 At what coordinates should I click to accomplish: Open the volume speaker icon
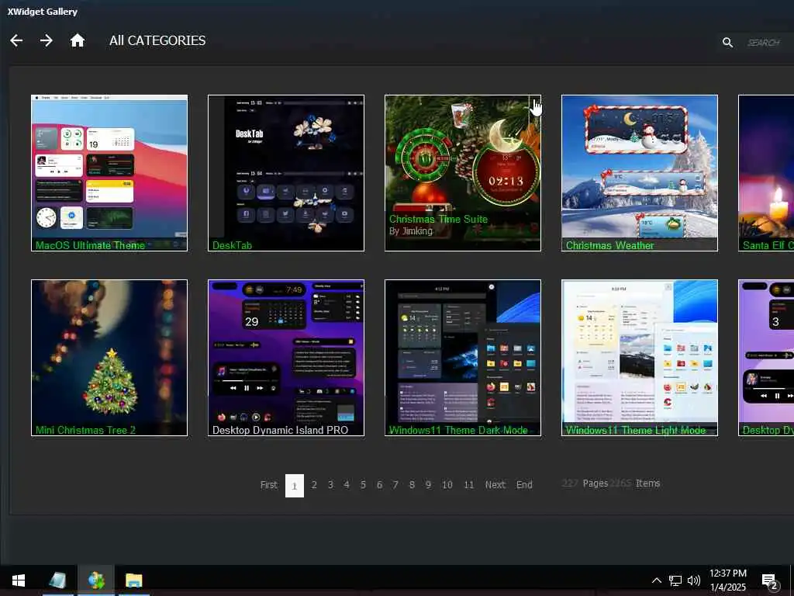click(x=694, y=580)
